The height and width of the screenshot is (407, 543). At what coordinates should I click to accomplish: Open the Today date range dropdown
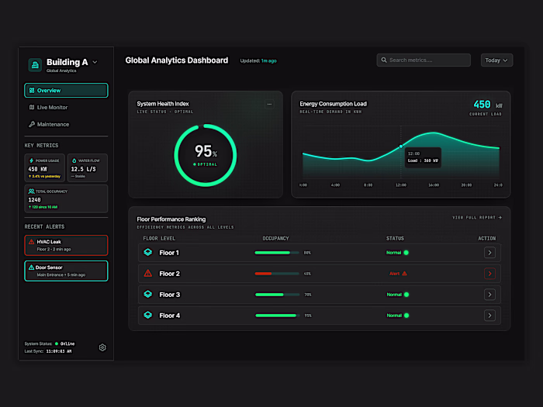tap(496, 60)
